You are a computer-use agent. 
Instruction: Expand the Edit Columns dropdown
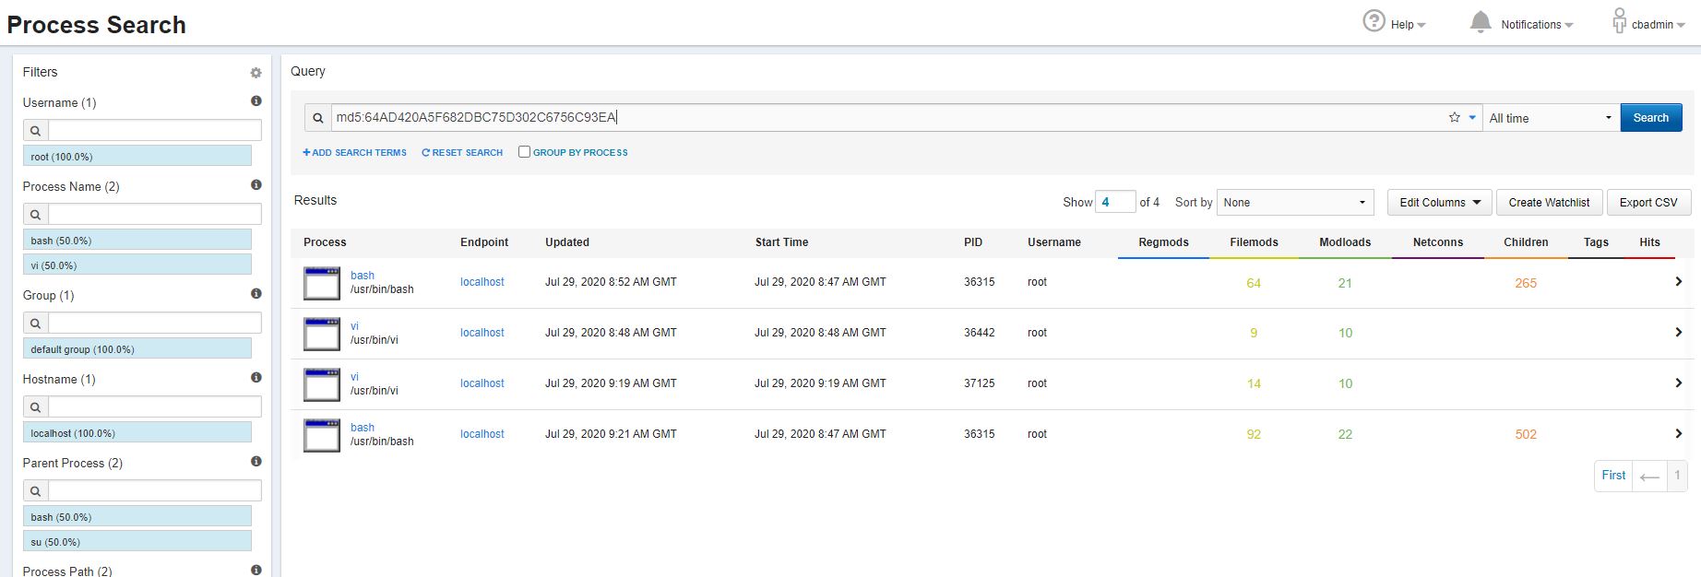[1439, 203]
